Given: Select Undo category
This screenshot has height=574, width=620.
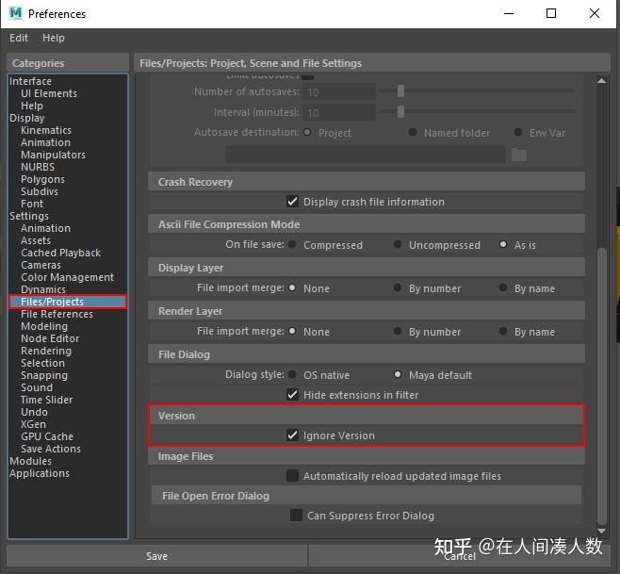Looking at the screenshot, I should [34, 412].
